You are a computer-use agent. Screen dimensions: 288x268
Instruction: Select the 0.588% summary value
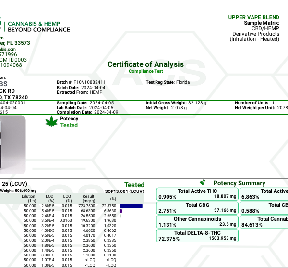pyautogui.click(x=251, y=211)
